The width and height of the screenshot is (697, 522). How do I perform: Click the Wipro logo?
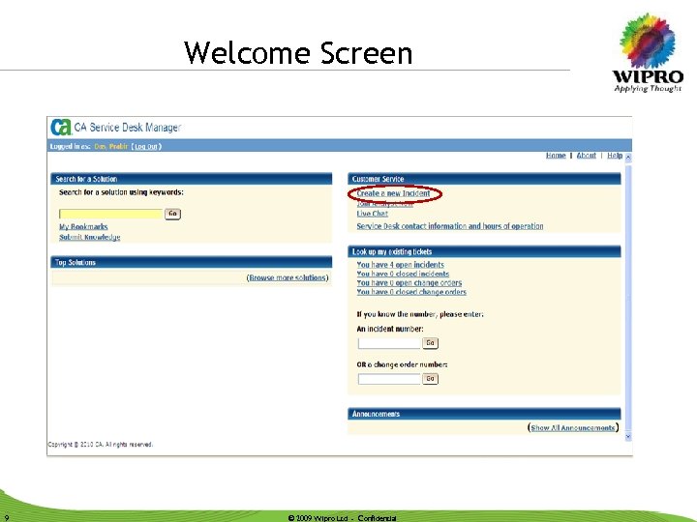pos(648,52)
